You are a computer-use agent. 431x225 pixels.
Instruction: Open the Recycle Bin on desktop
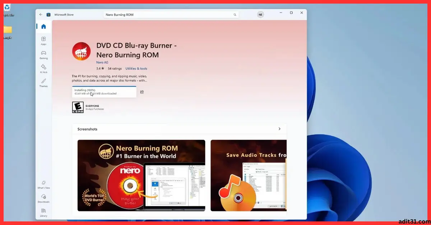pyautogui.click(x=7, y=10)
